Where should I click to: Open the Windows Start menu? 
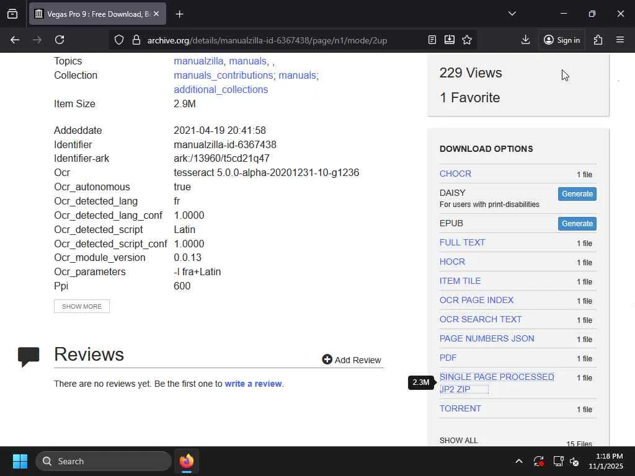tap(20, 461)
